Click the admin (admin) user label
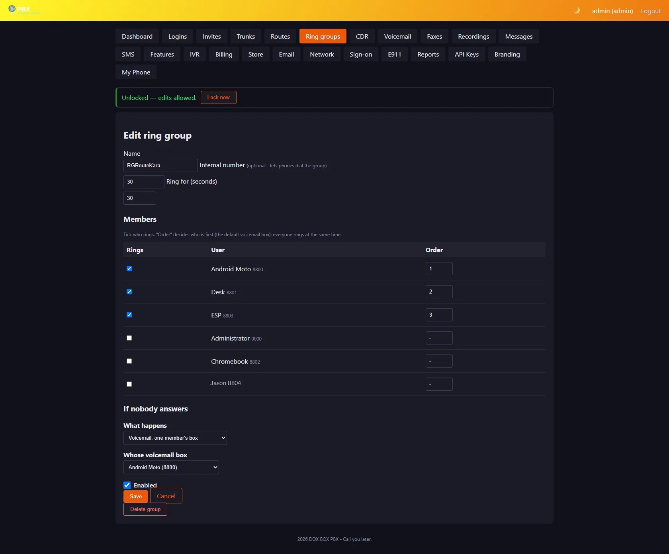The width and height of the screenshot is (669, 554). coord(612,11)
